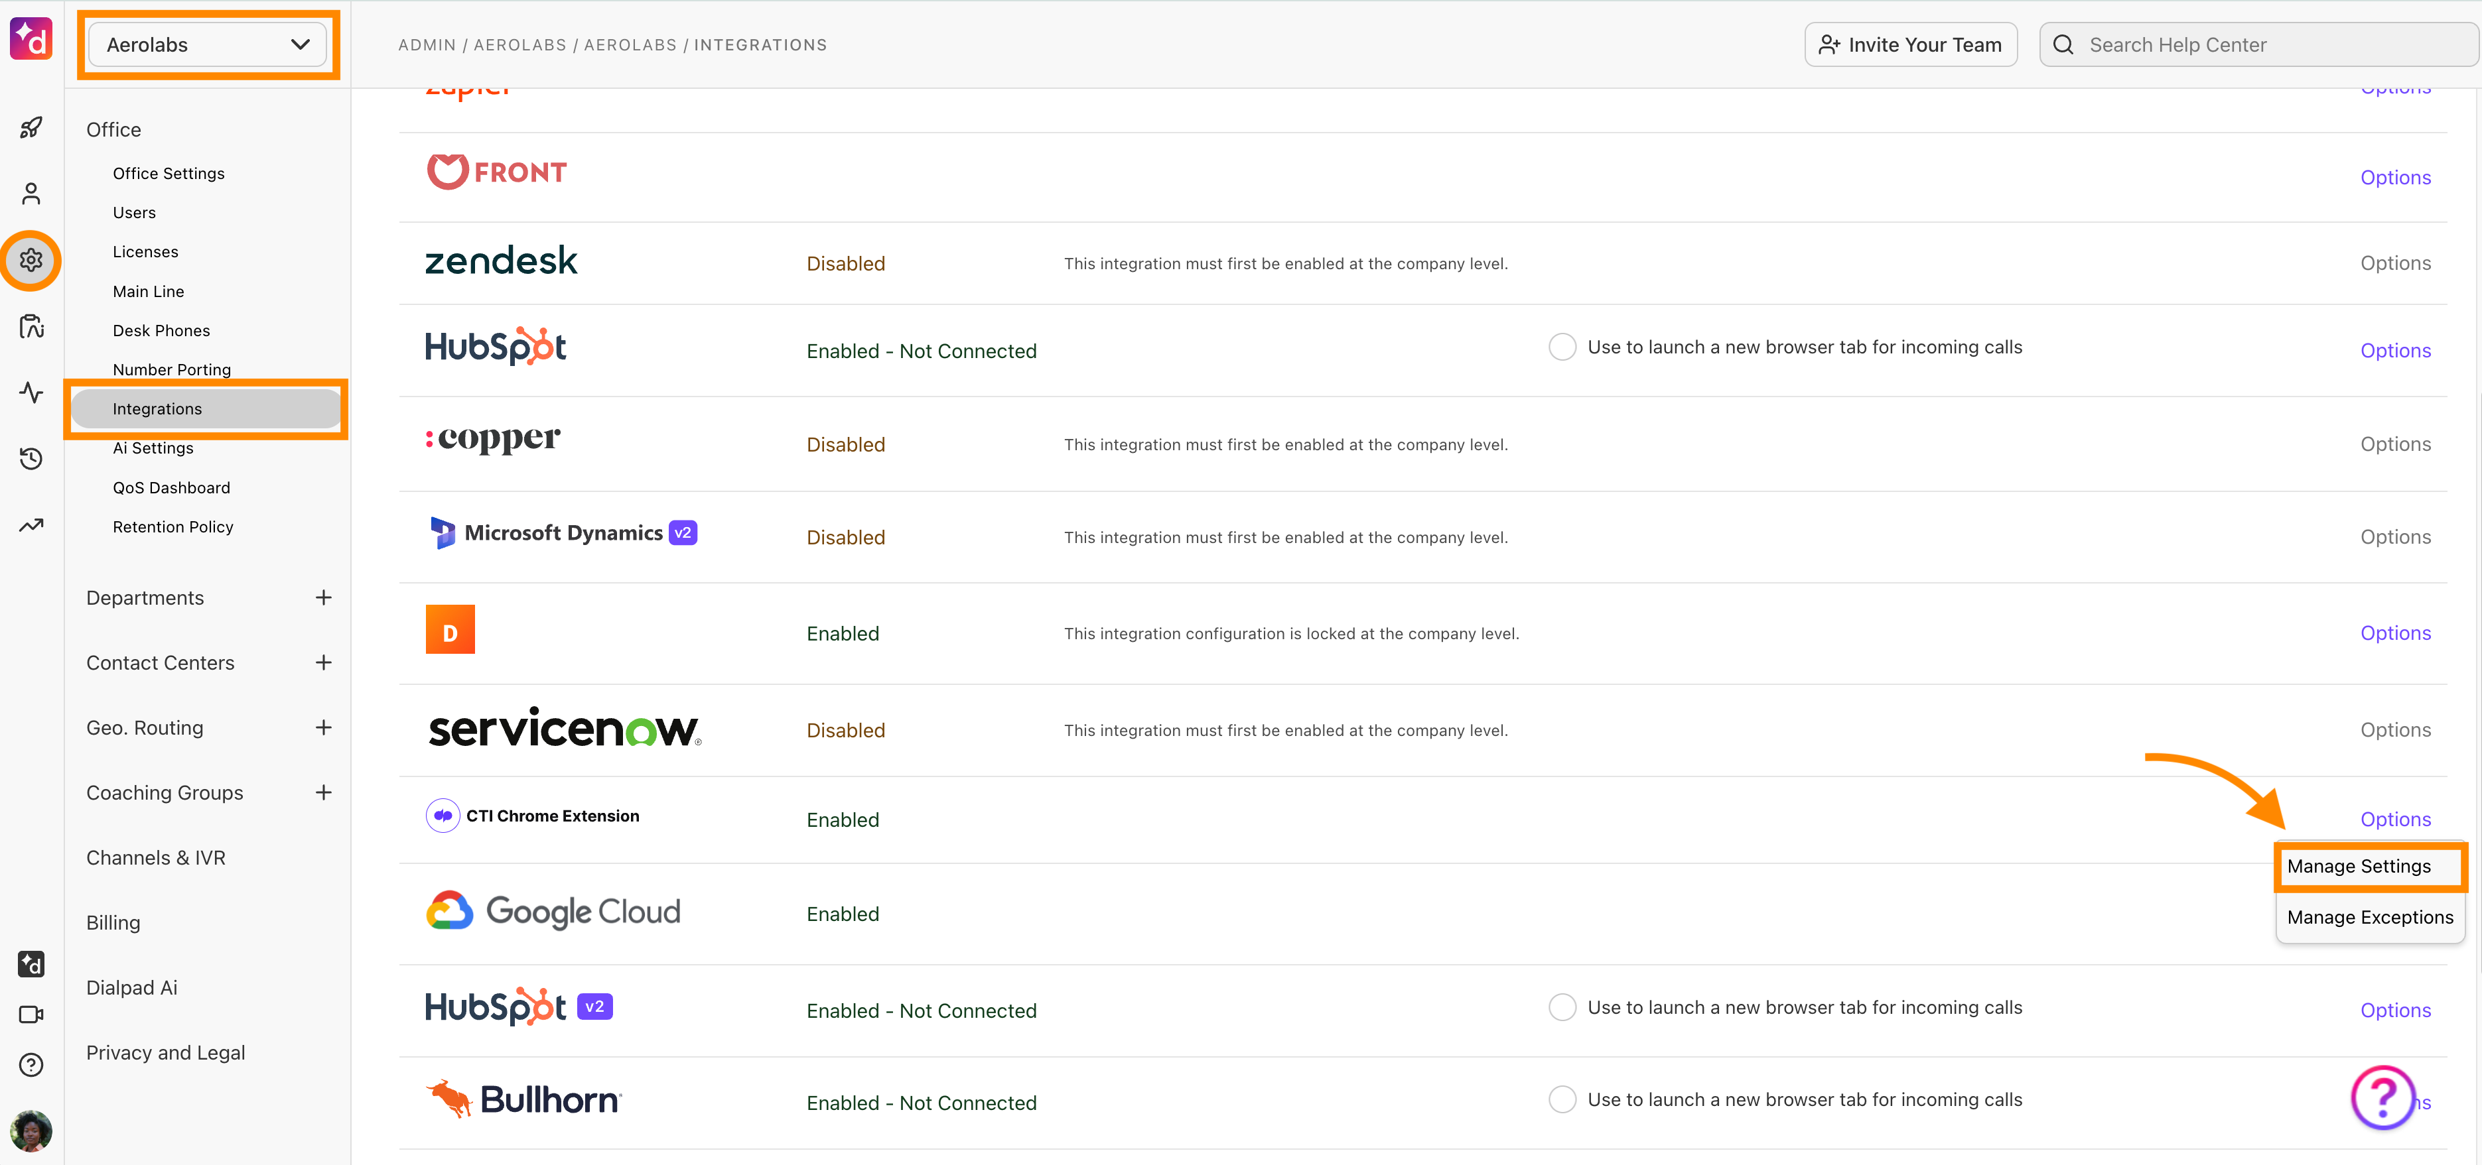Open the Aerolabs office dropdown
2482x1165 pixels.
click(x=207, y=44)
